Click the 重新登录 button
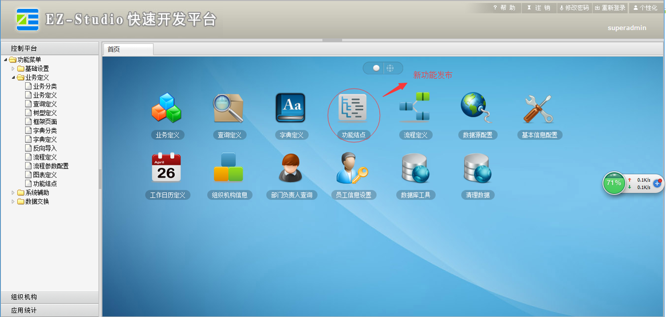This screenshot has height=317, width=666. [610, 8]
